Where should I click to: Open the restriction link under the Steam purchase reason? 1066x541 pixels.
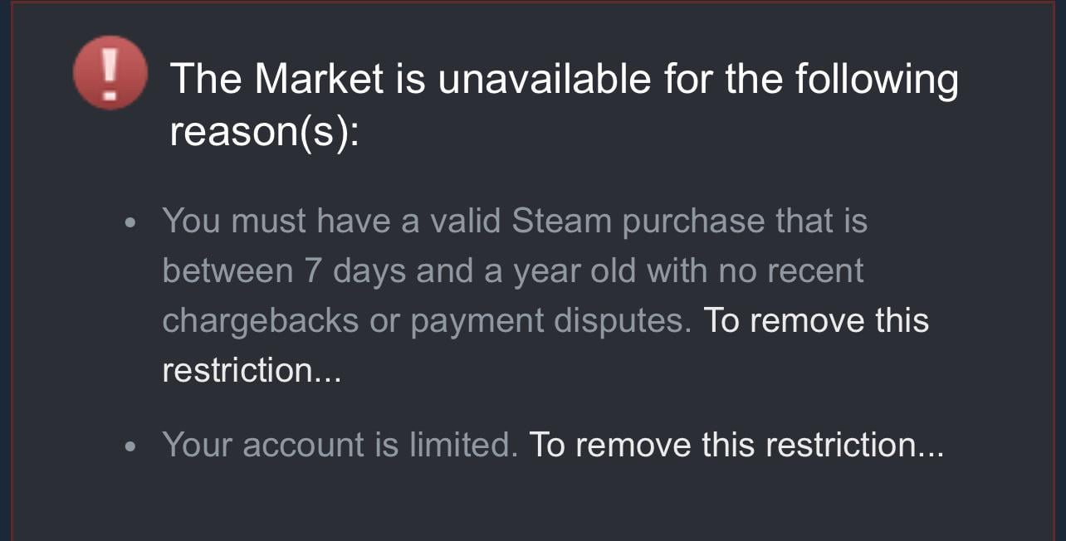pyautogui.click(x=815, y=321)
